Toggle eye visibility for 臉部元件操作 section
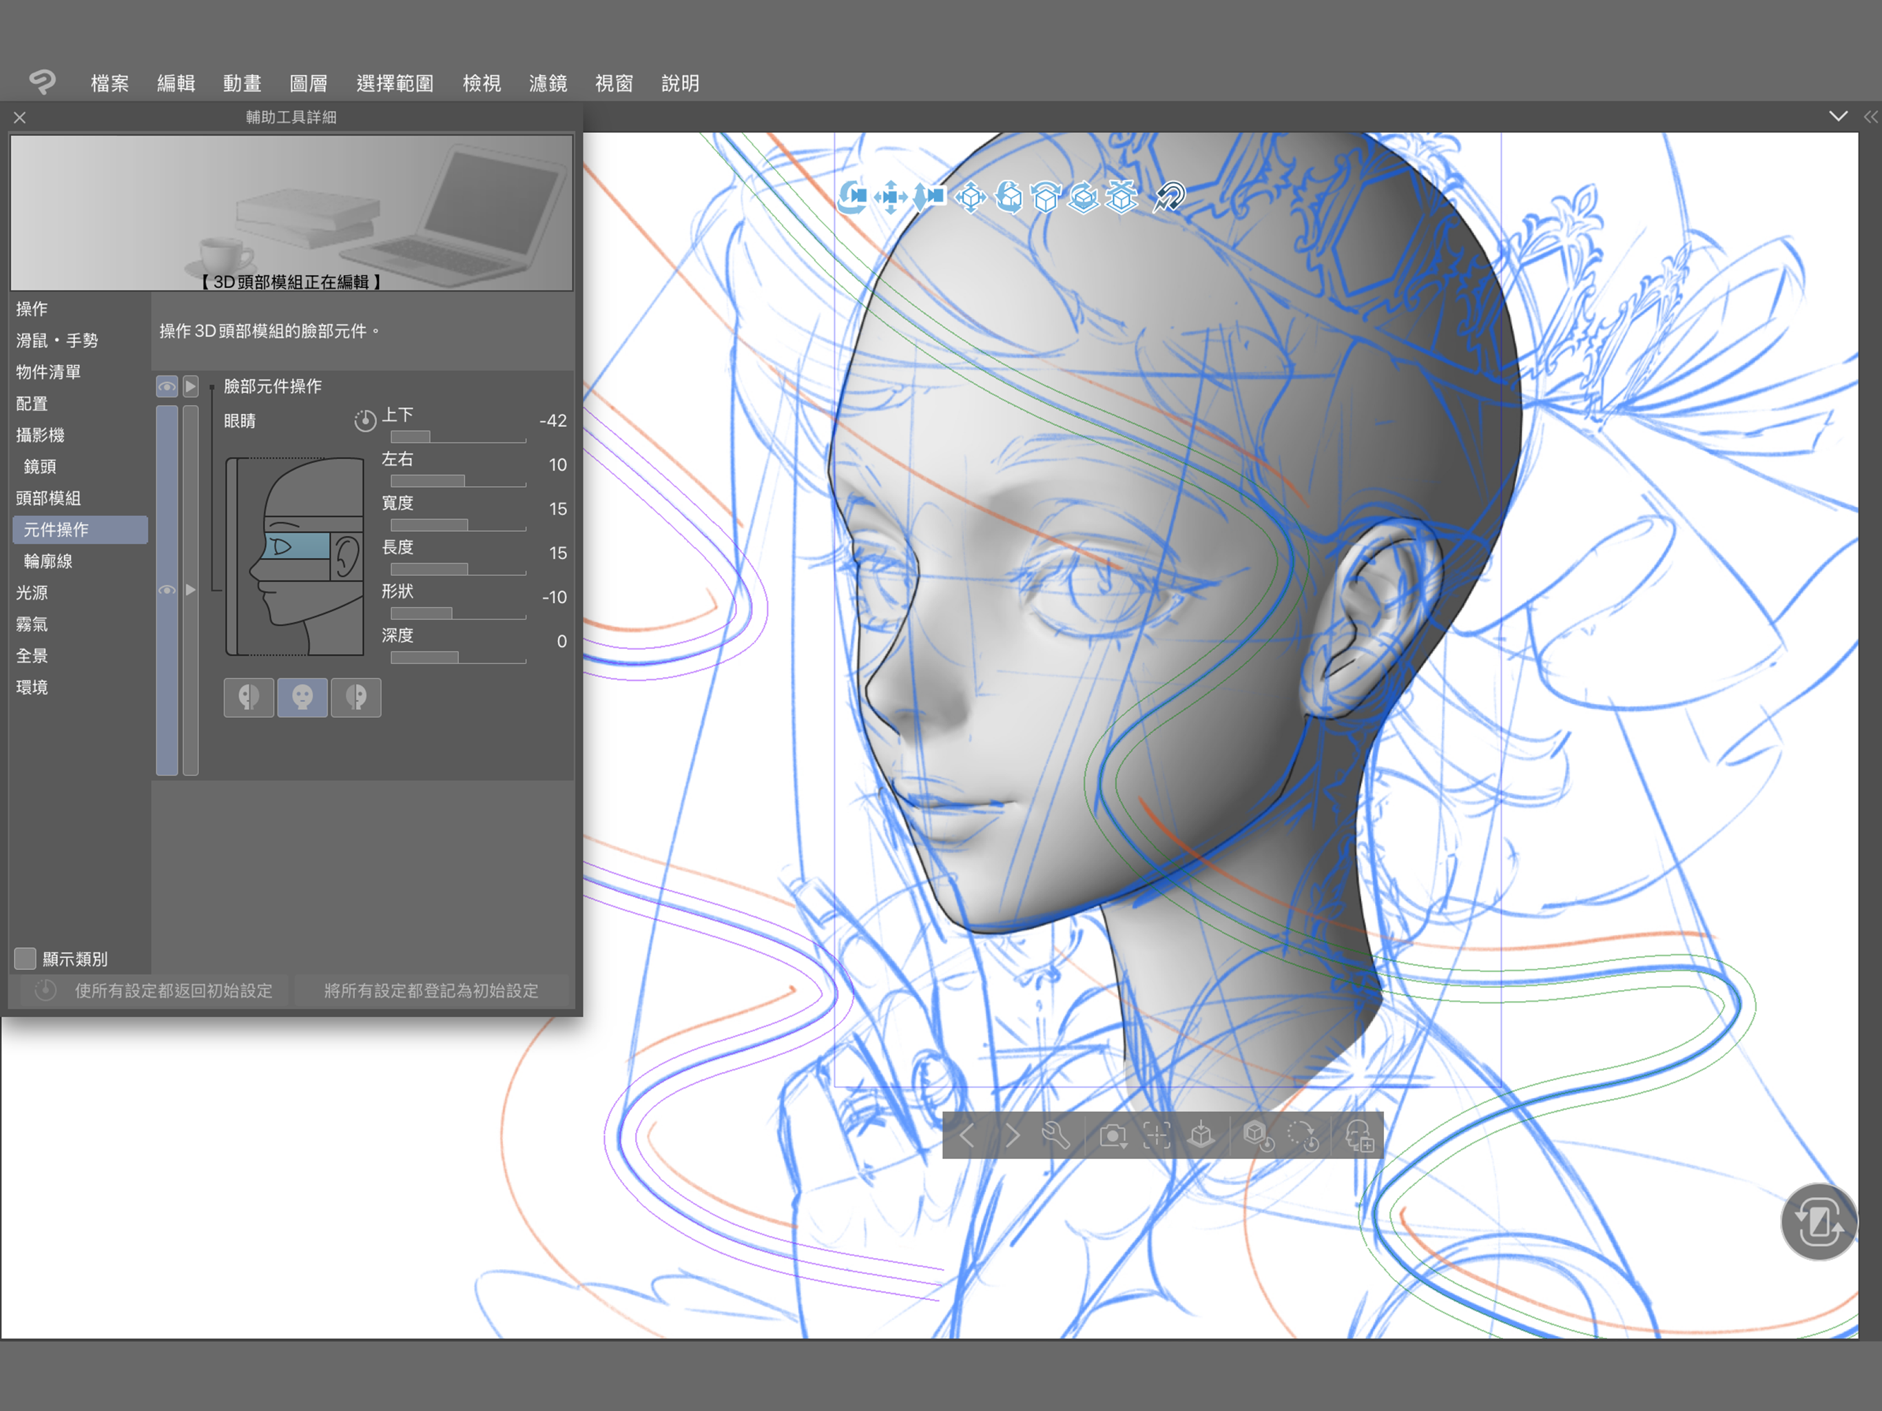This screenshot has width=1882, height=1411. coord(167,387)
